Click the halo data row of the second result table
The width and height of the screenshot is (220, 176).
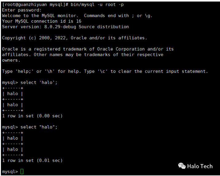[13, 149]
